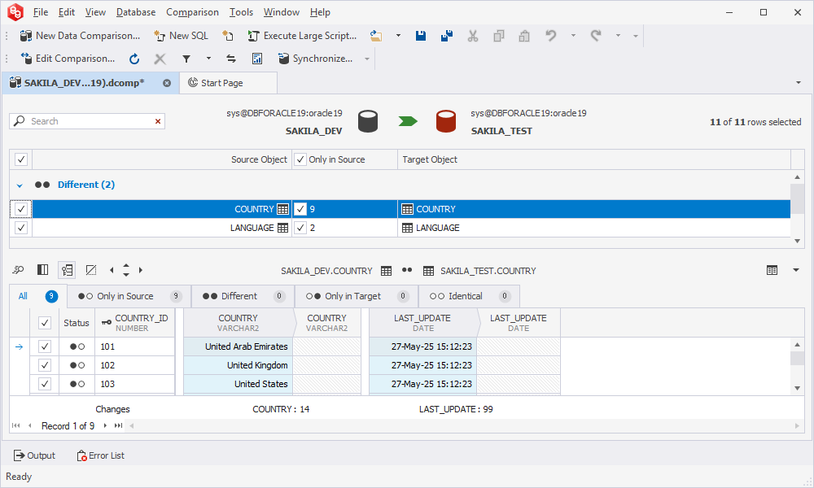This screenshot has width=814, height=488.
Task: Toggle the grouped record view icon
Action: coord(67,270)
